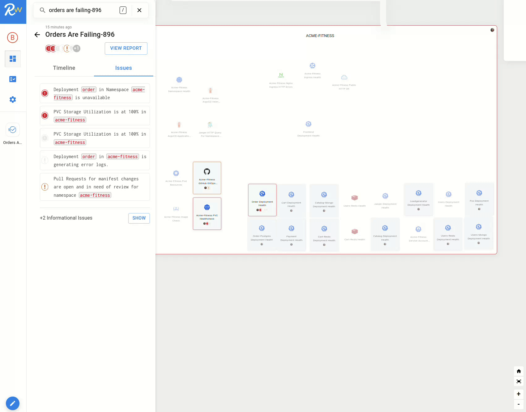Click the home view map control

click(x=519, y=371)
